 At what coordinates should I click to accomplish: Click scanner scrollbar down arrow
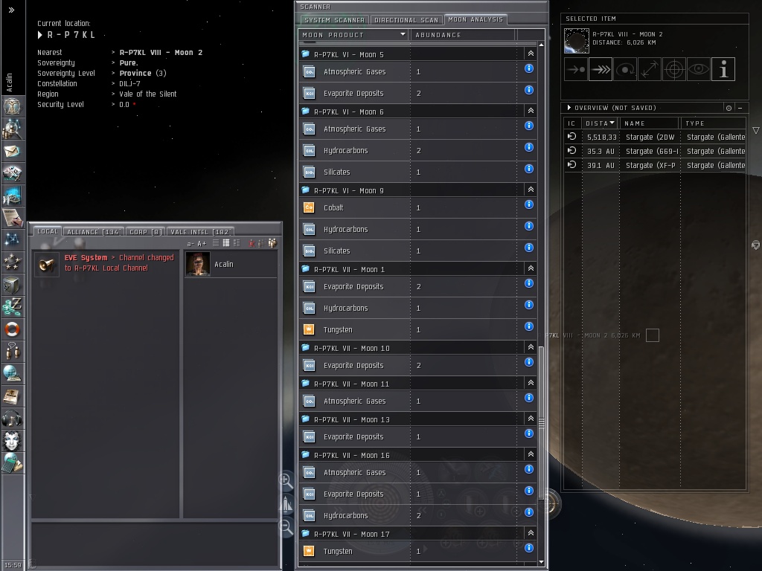(x=541, y=562)
